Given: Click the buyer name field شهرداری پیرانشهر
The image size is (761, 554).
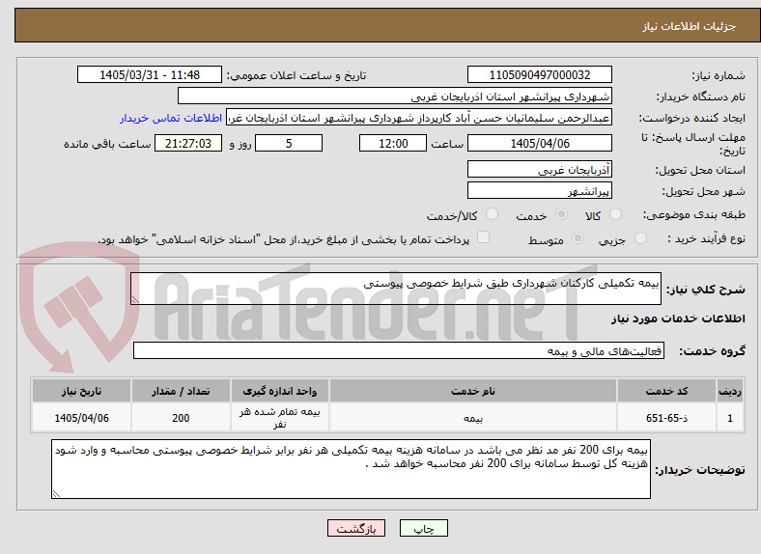Looking at the screenshot, I should click(x=395, y=97).
